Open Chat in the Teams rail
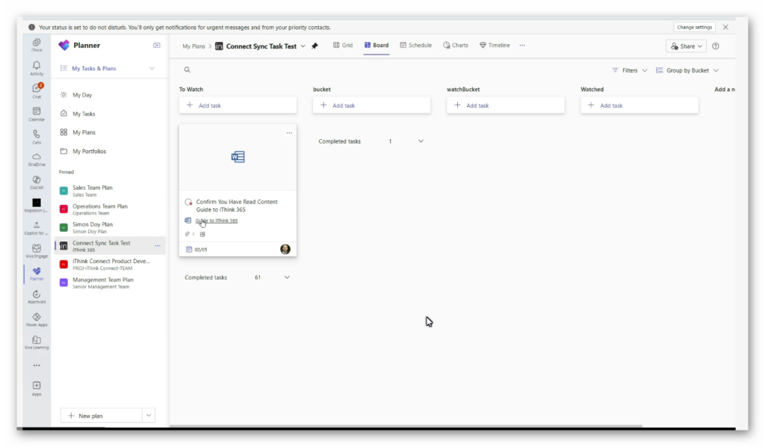This screenshot has width=765, height=447. click(37, 90)
